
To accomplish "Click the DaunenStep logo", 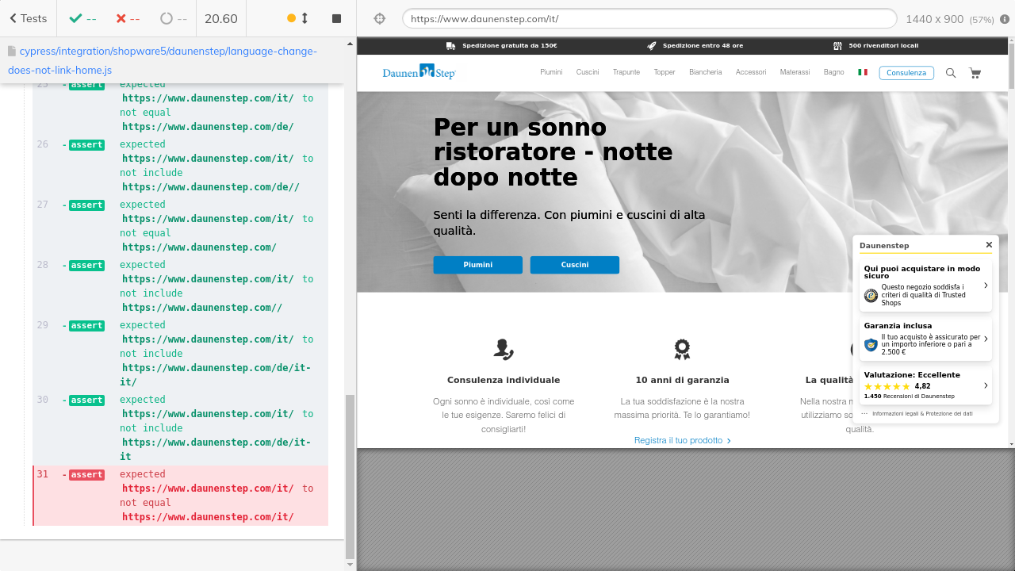I will click(419, 72).
